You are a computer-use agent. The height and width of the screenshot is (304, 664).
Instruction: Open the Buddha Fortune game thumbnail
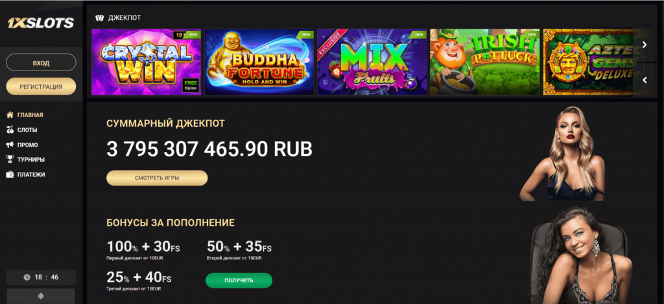(259, 62)
